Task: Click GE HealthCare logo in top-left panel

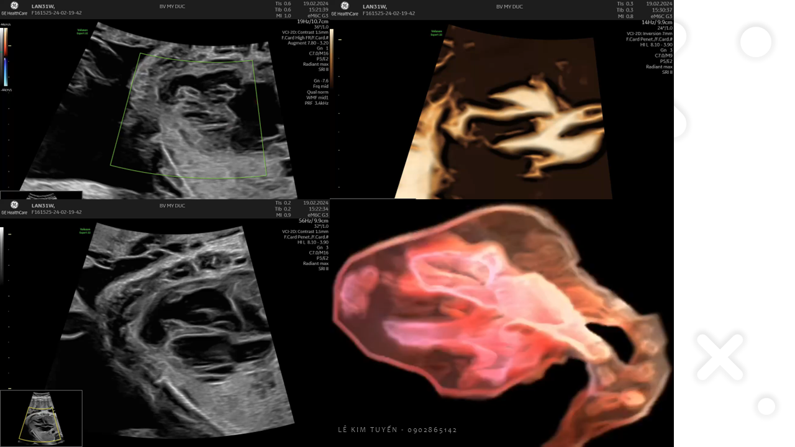Action: [14, 8]
